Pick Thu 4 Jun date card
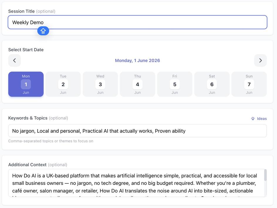Image resolution: width=277 pixels, height=208 pixels. 137,84
